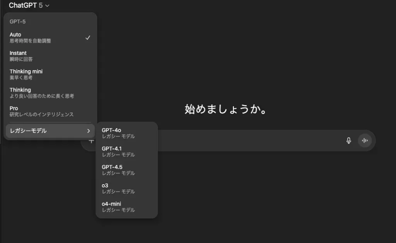Image resolution: width=396 pixels, height=243 pixels.
Task: Expand the レガシーモデル submenu arrow
Action: point(88,131)
